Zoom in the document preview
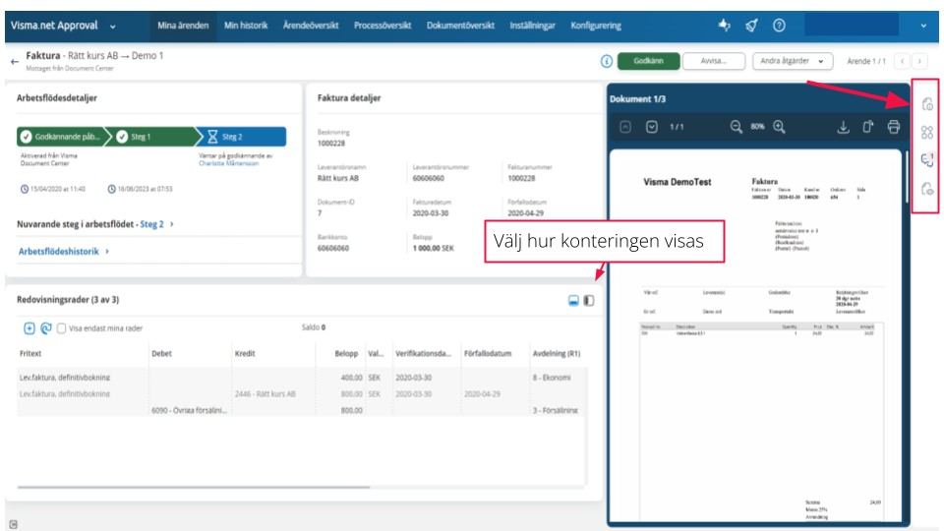This screenshot has width=944, height=531. click(780, 127)
